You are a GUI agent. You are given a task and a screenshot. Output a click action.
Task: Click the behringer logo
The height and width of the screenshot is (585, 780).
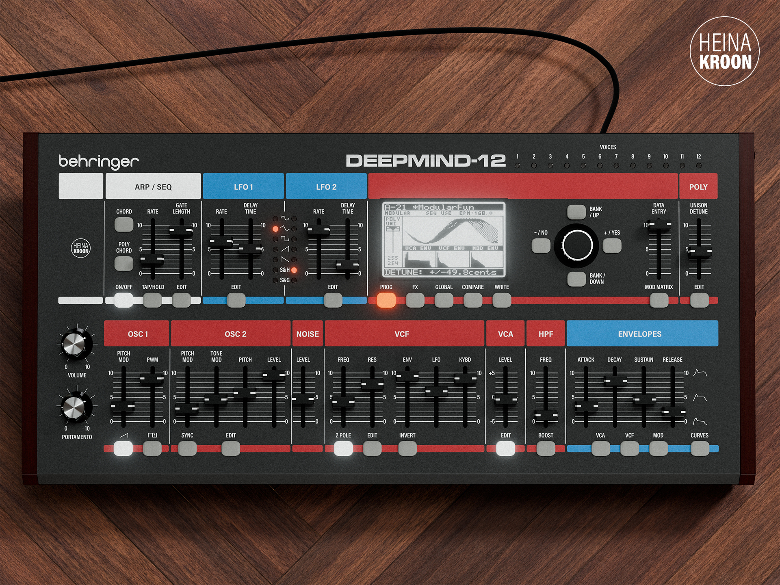(99, 162)
